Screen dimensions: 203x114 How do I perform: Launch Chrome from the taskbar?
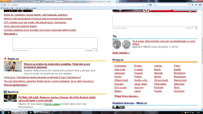[x=9, y=112]
